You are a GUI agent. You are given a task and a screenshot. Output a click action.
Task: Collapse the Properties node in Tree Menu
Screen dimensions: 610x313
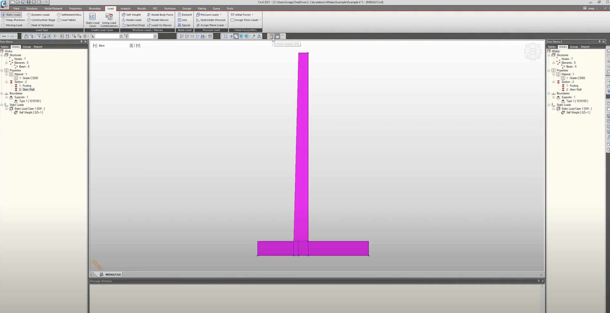click(2, 70)
